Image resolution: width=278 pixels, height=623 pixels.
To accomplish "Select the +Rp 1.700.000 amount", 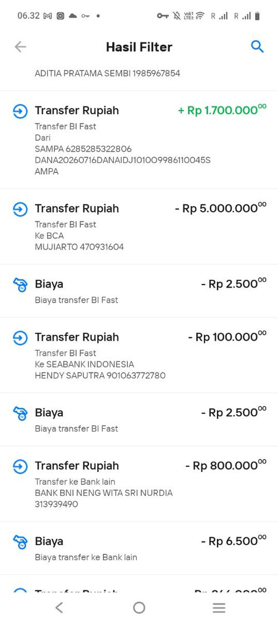I will tap(222, 110).
